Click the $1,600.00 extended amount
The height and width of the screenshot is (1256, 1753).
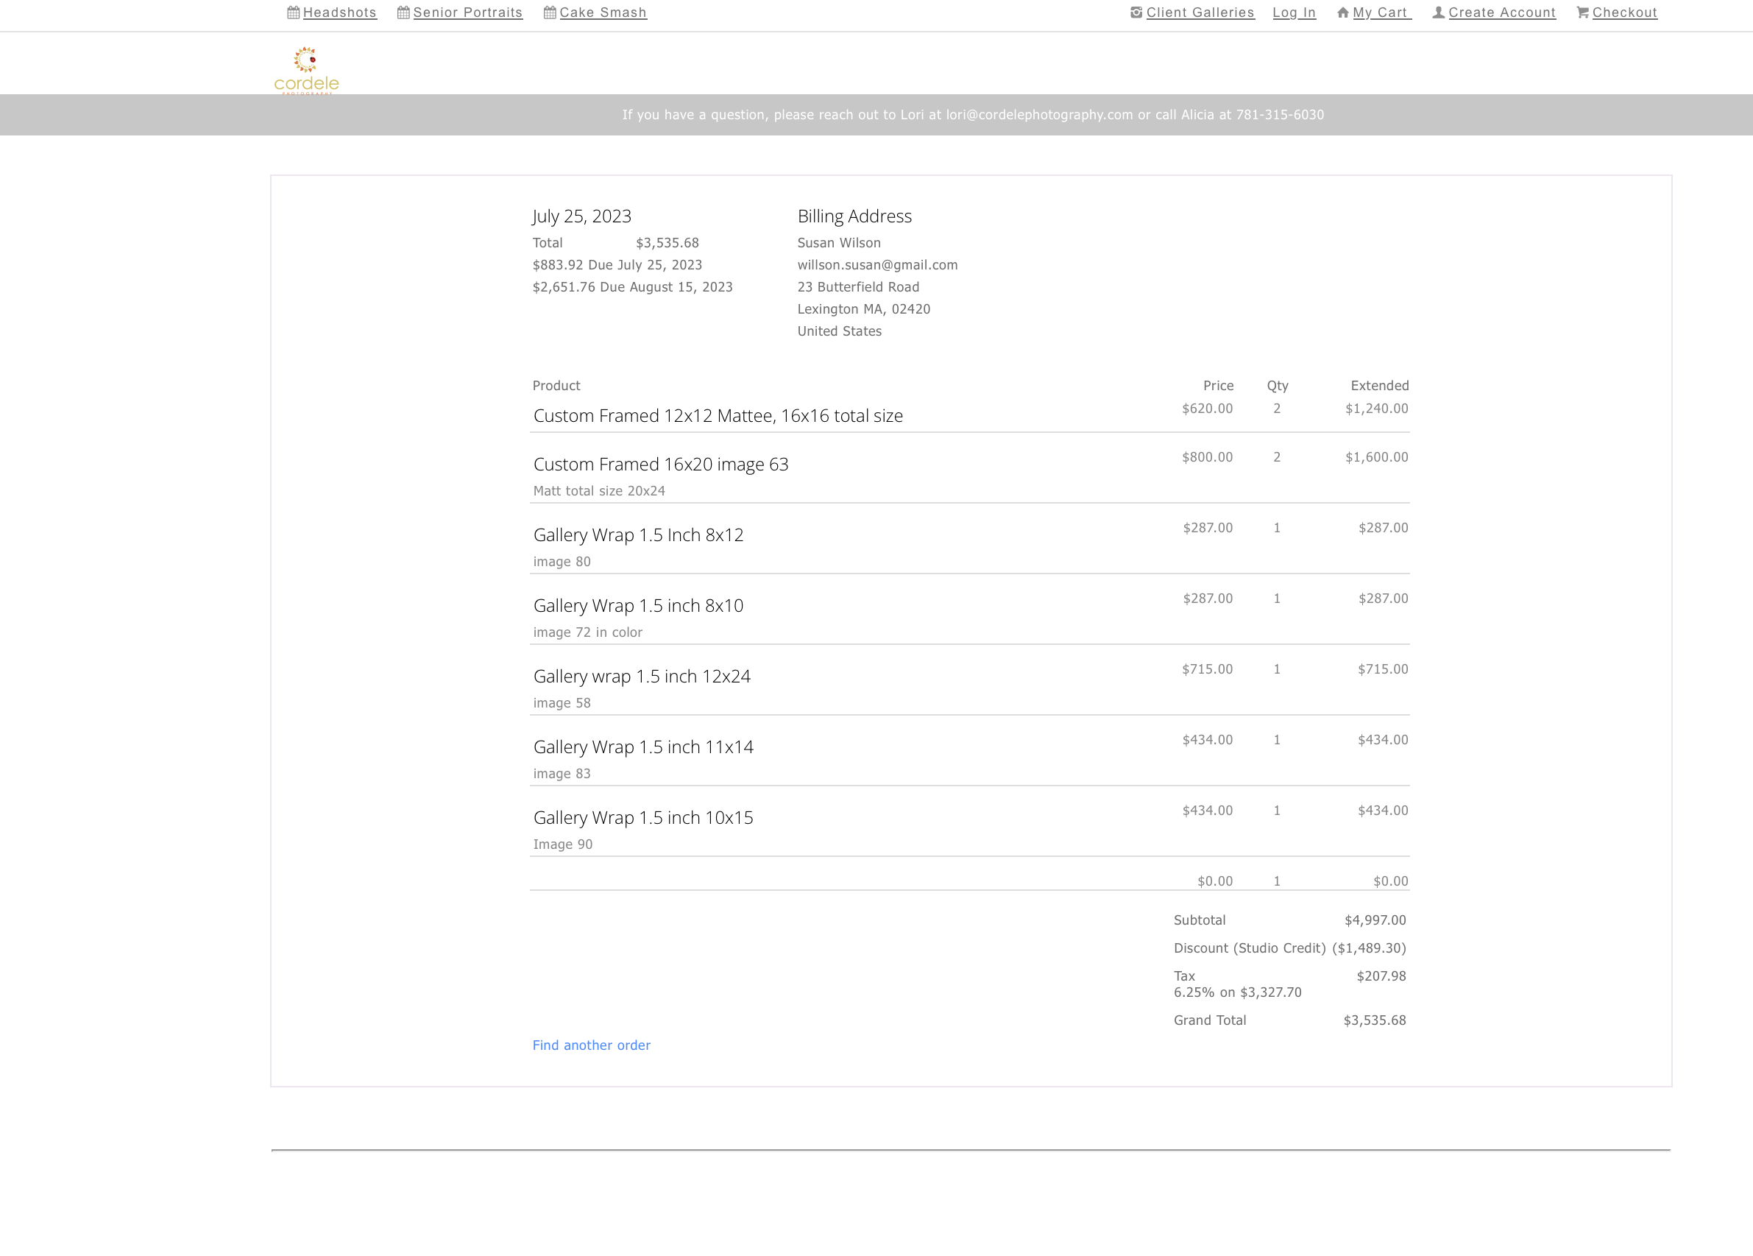[x=1377, y=457]
